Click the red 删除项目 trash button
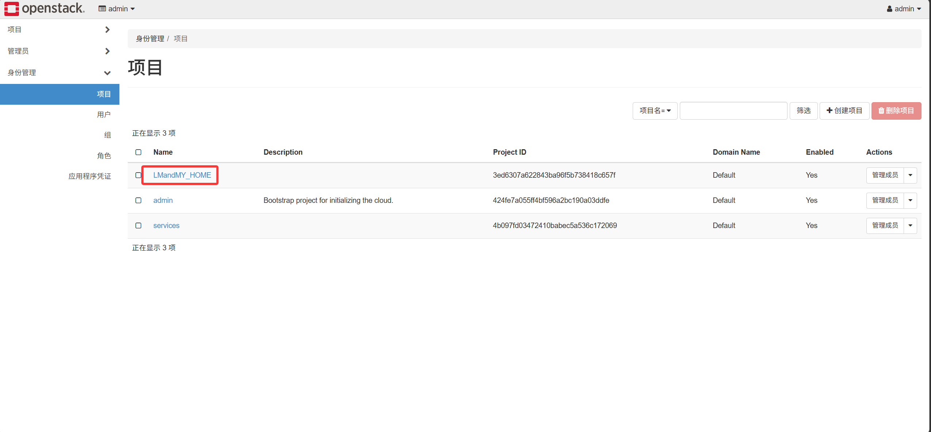 896,111
